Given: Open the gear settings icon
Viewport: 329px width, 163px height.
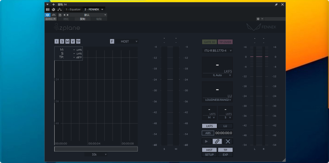Looking at the screenshot, I should click(x=258, y=19).
